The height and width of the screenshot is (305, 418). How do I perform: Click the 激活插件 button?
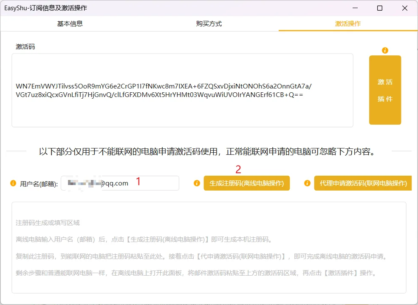[385, 90]
